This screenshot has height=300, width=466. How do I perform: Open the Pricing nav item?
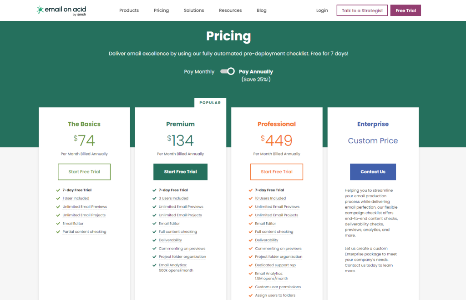tap(161, 10)
